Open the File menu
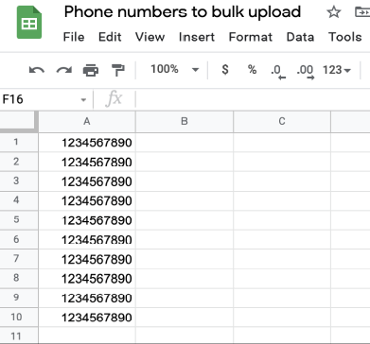The width and height of the screenshot is (370, 344). [x=74, y=37]
